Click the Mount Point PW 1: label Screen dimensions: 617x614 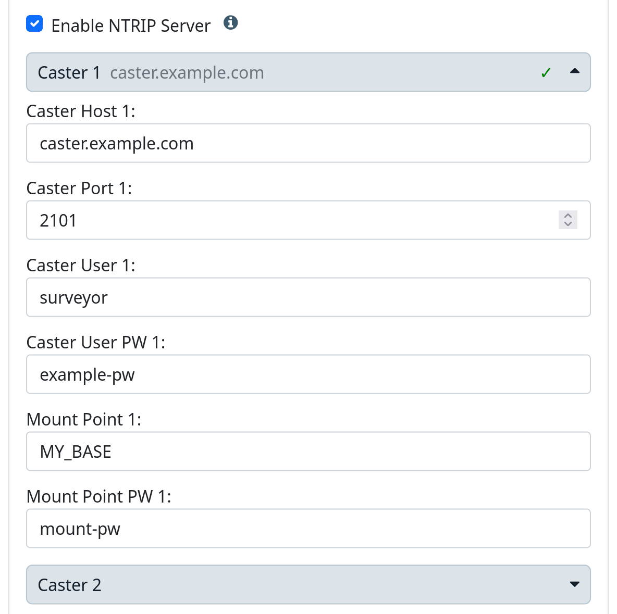pos(99,496)
